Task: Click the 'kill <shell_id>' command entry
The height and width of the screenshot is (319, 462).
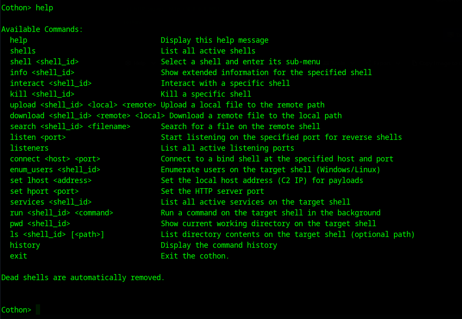Action: [x=42, y=94]
